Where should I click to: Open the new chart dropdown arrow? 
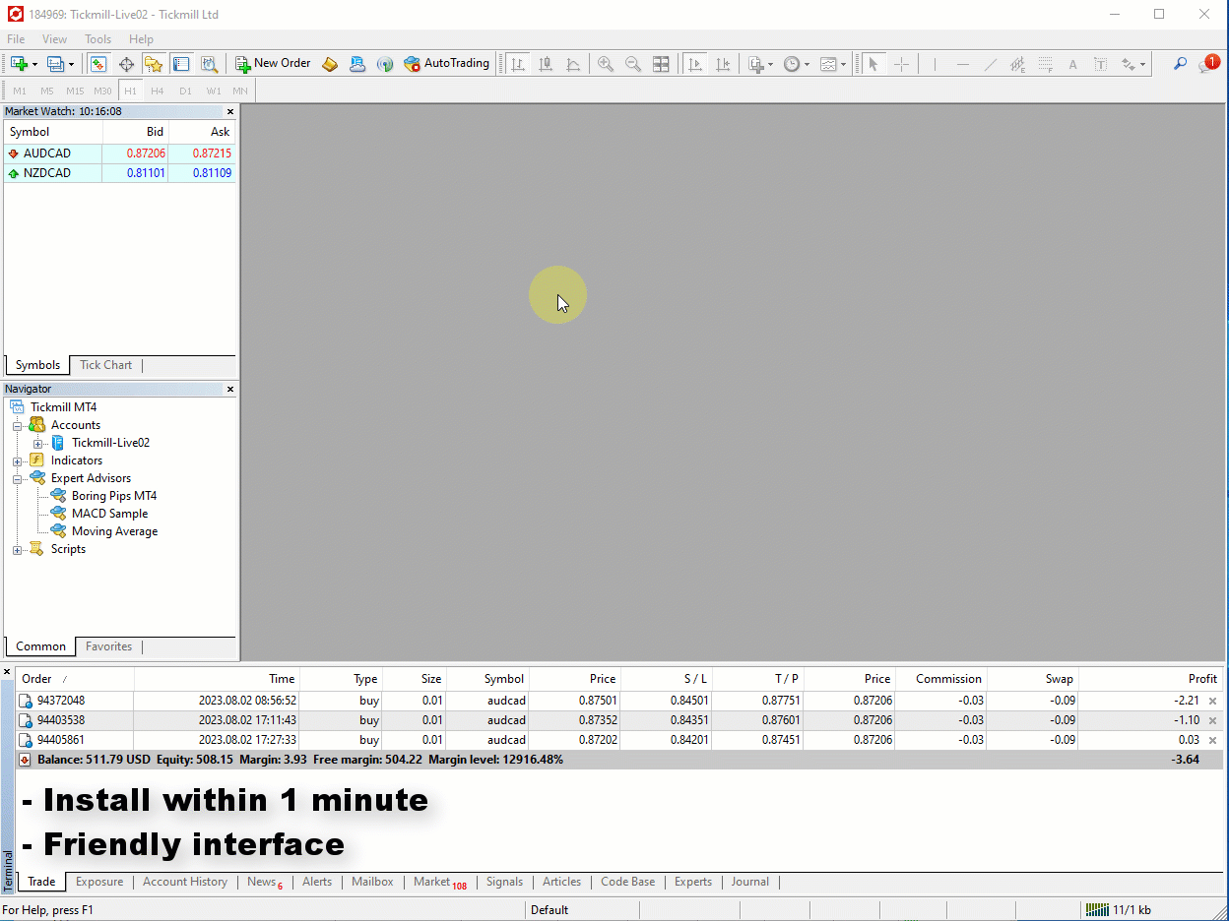tap(34, 64)
